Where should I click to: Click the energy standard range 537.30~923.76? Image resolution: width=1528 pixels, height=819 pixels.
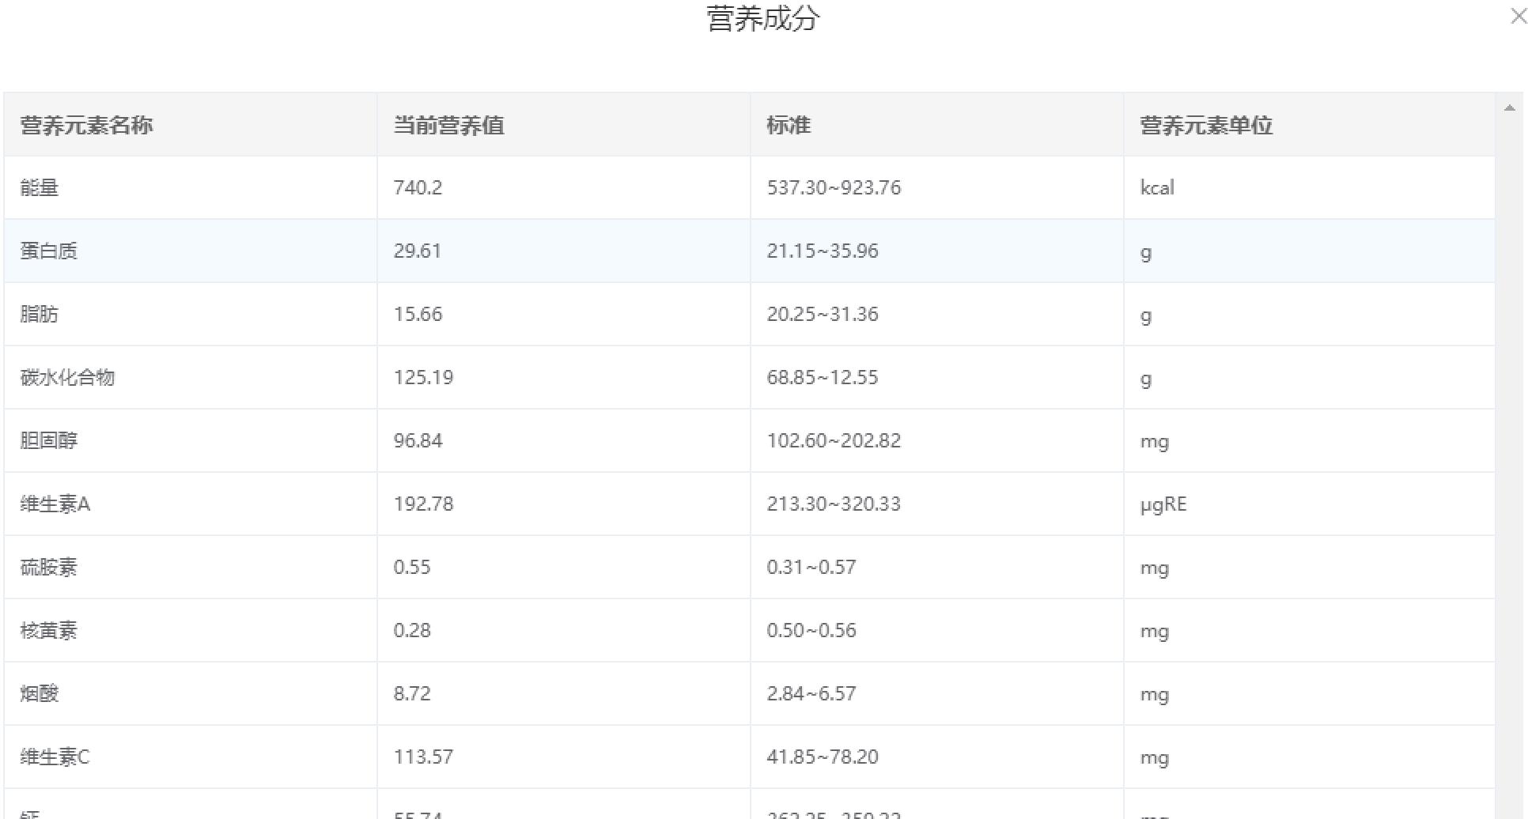tap(834, 188)
